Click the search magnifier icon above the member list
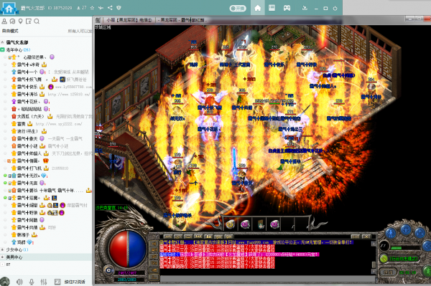 point(37,21)
